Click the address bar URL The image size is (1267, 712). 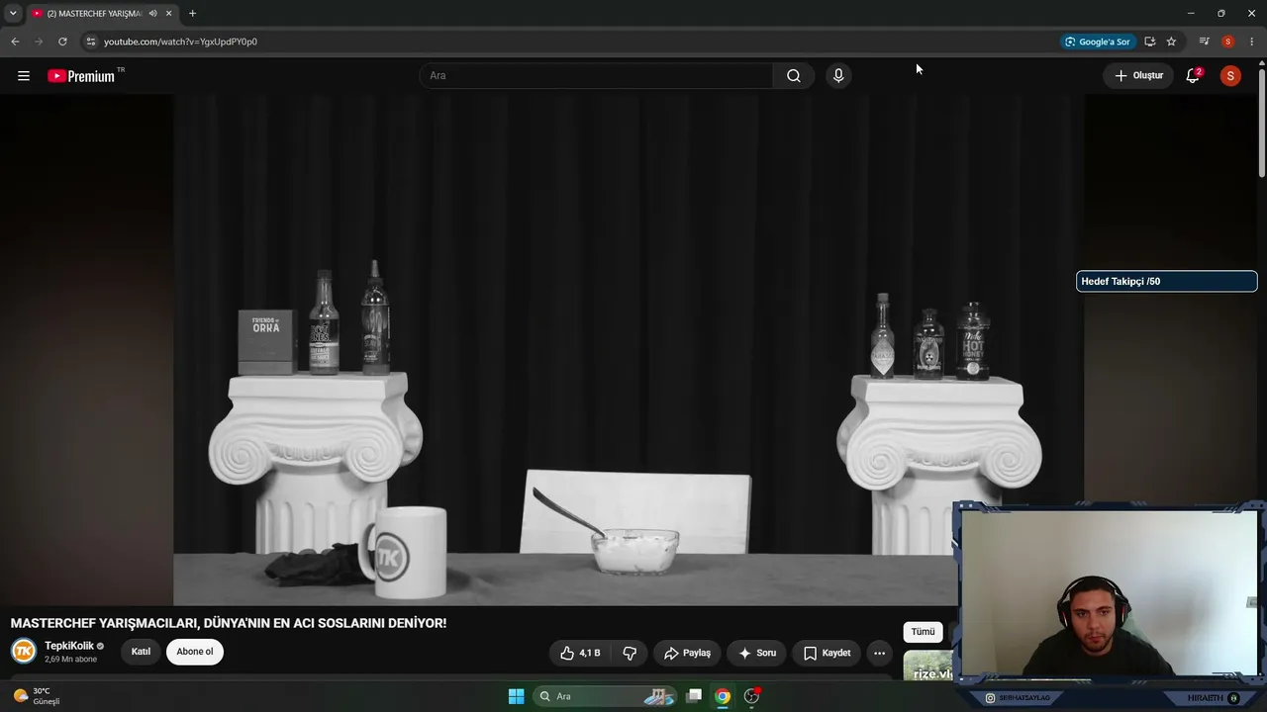tap(180, 42)
